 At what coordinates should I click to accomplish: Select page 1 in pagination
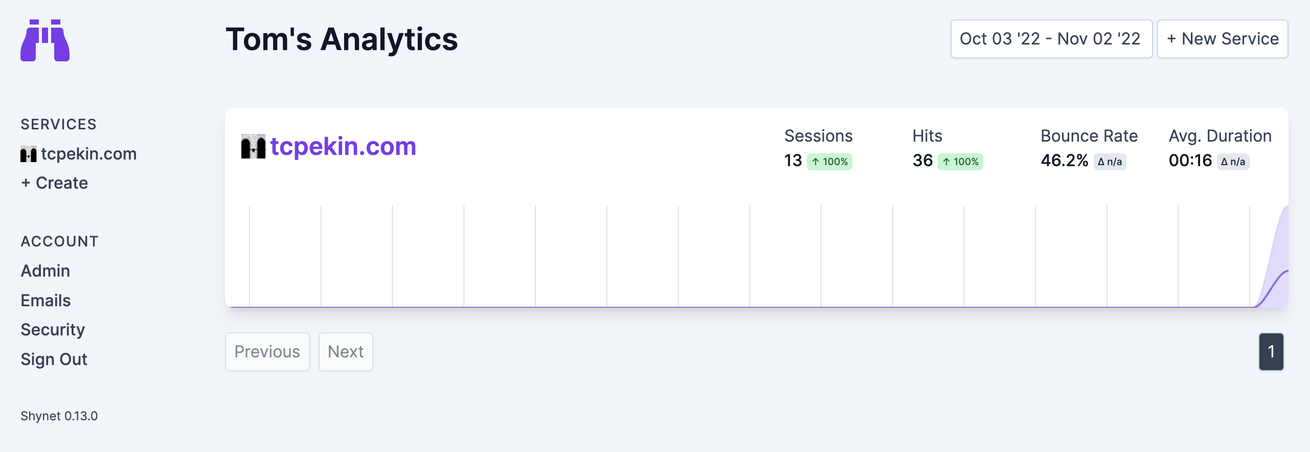pyautogui.click(x=1271, y=352)
